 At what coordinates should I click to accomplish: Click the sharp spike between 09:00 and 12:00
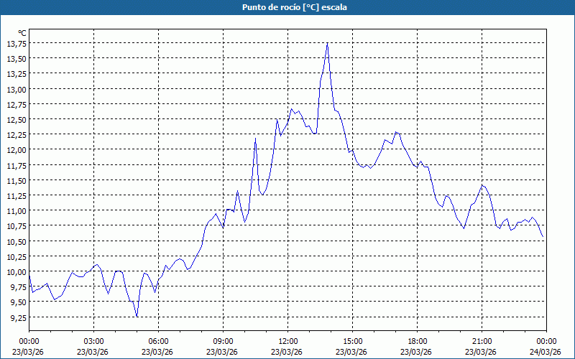tap(255, 139)
